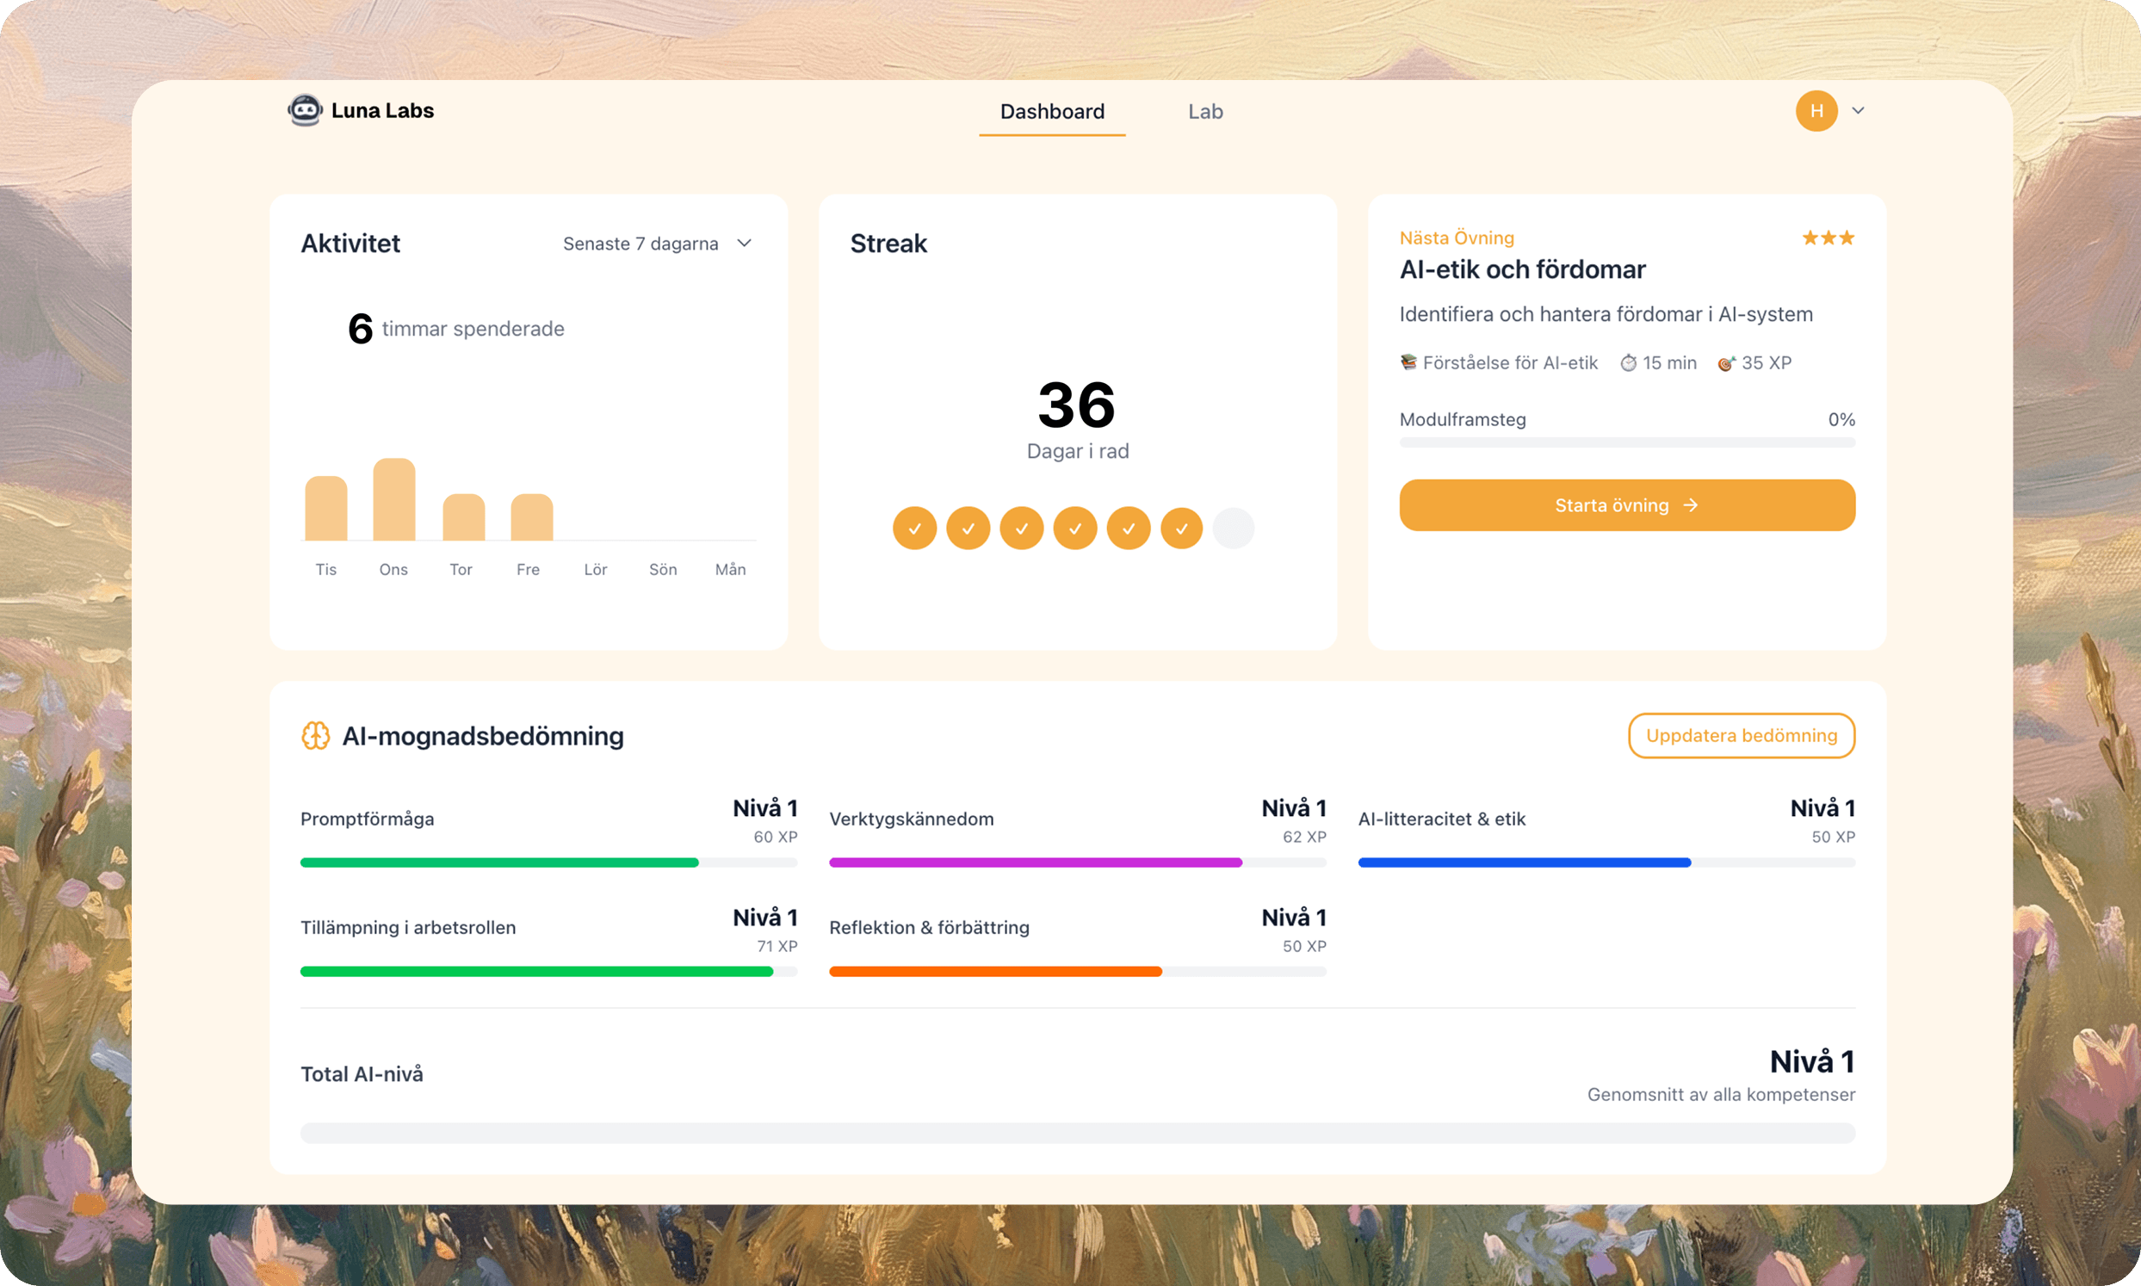Click the orange H user avatar
Screen dimensions: 2141x1286
coord(1816,111)
